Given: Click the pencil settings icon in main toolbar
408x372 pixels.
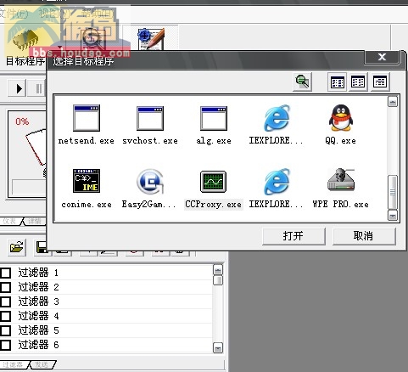Looking at the screenshot, I should (x=151, y=39).
